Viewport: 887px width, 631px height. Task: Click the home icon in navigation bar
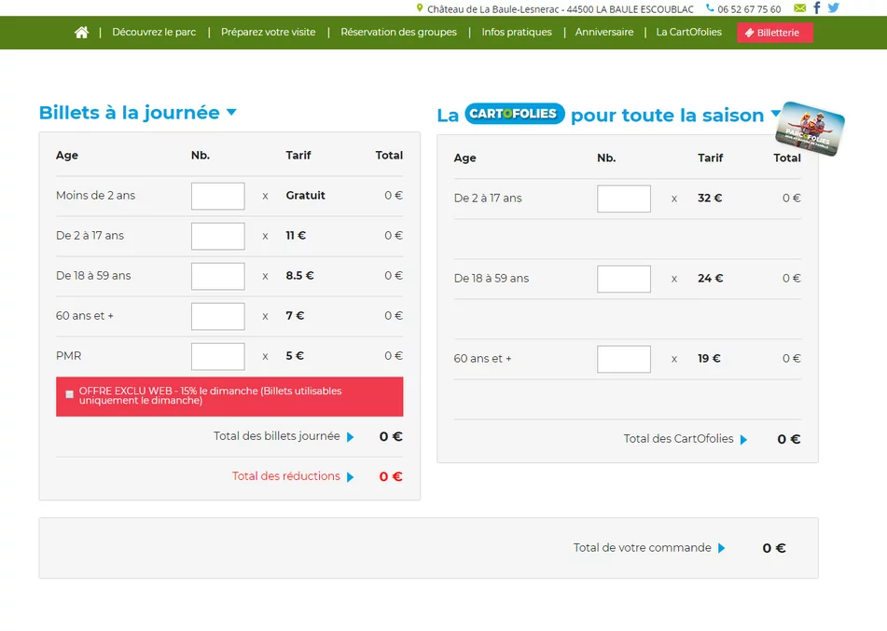point(82,33)
